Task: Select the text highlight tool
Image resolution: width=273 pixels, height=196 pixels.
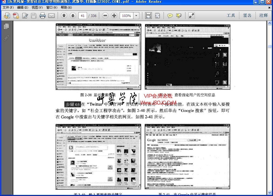Action: tap(178, 16)
